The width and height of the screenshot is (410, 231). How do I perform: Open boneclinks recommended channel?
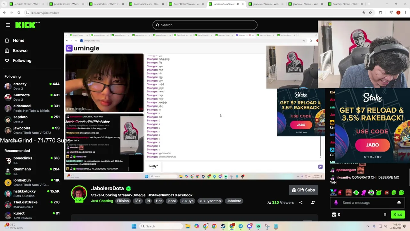(32, 160)
